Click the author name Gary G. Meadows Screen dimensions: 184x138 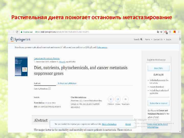[41, 89]
